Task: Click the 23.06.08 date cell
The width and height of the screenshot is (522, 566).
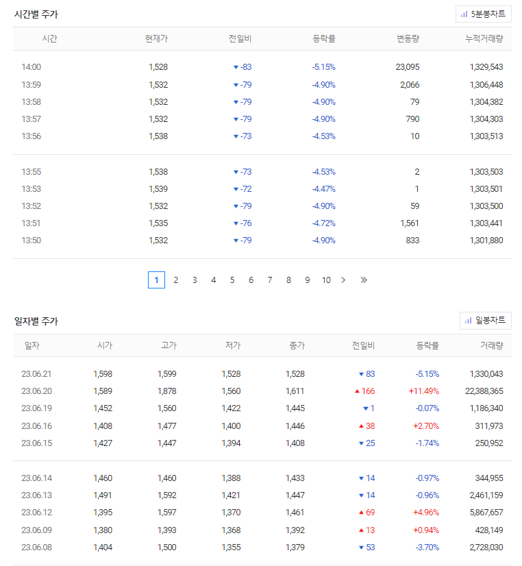Action: click(36, 547)
